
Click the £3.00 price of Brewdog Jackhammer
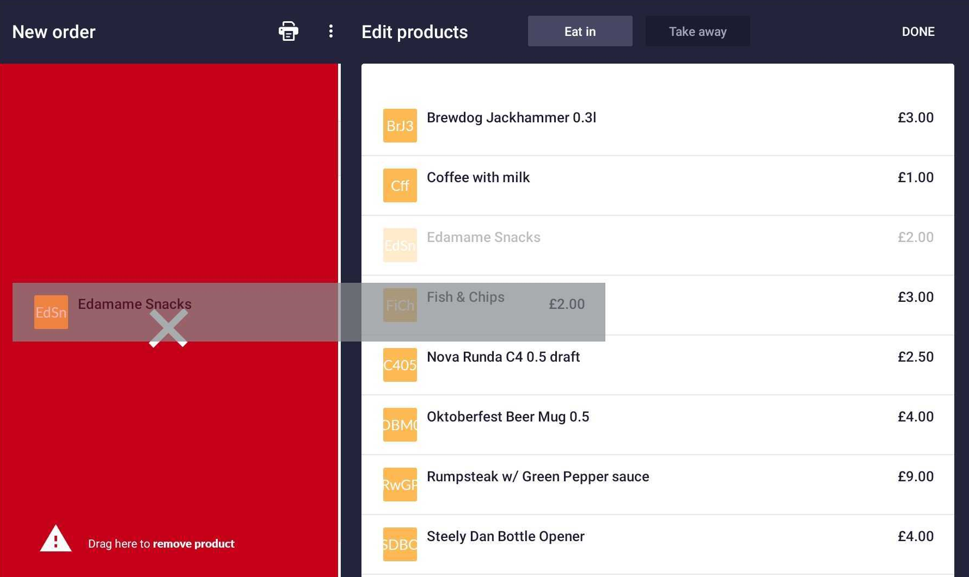(915, 117)
